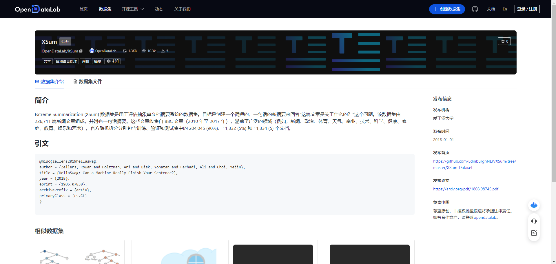Screen dimensions: 556x264
Task: Star the XSum dataset
Action: (x=504, y=41)
